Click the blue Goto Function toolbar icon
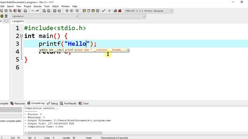This screenshot has height=139, width=248. [55, 11]
